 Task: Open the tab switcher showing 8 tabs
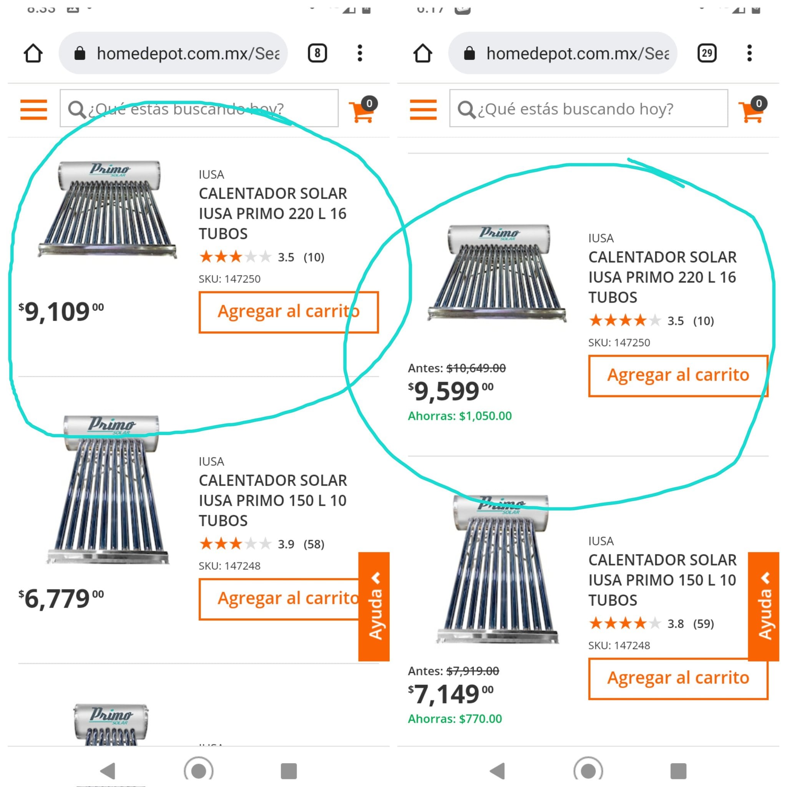(x=317, y=53)
